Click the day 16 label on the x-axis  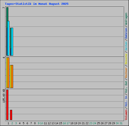[64, 123]
